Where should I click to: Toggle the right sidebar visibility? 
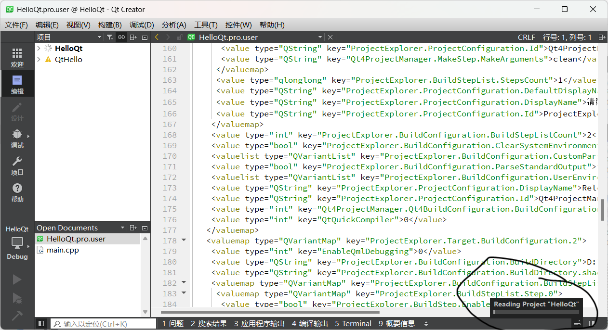[x=592, y=324]
